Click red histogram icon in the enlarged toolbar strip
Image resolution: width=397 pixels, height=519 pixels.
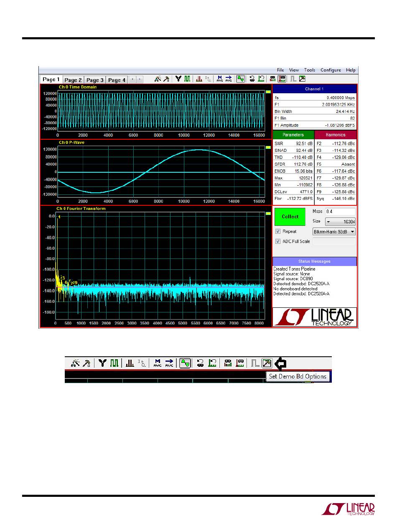coord(130,363)
